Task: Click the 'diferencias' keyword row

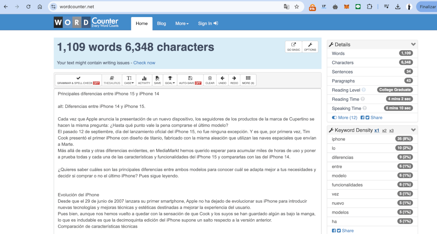Action: 372,157
